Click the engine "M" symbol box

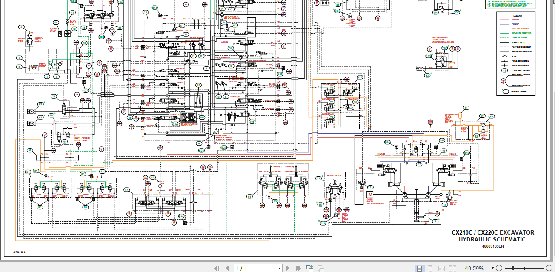[369, 194]
